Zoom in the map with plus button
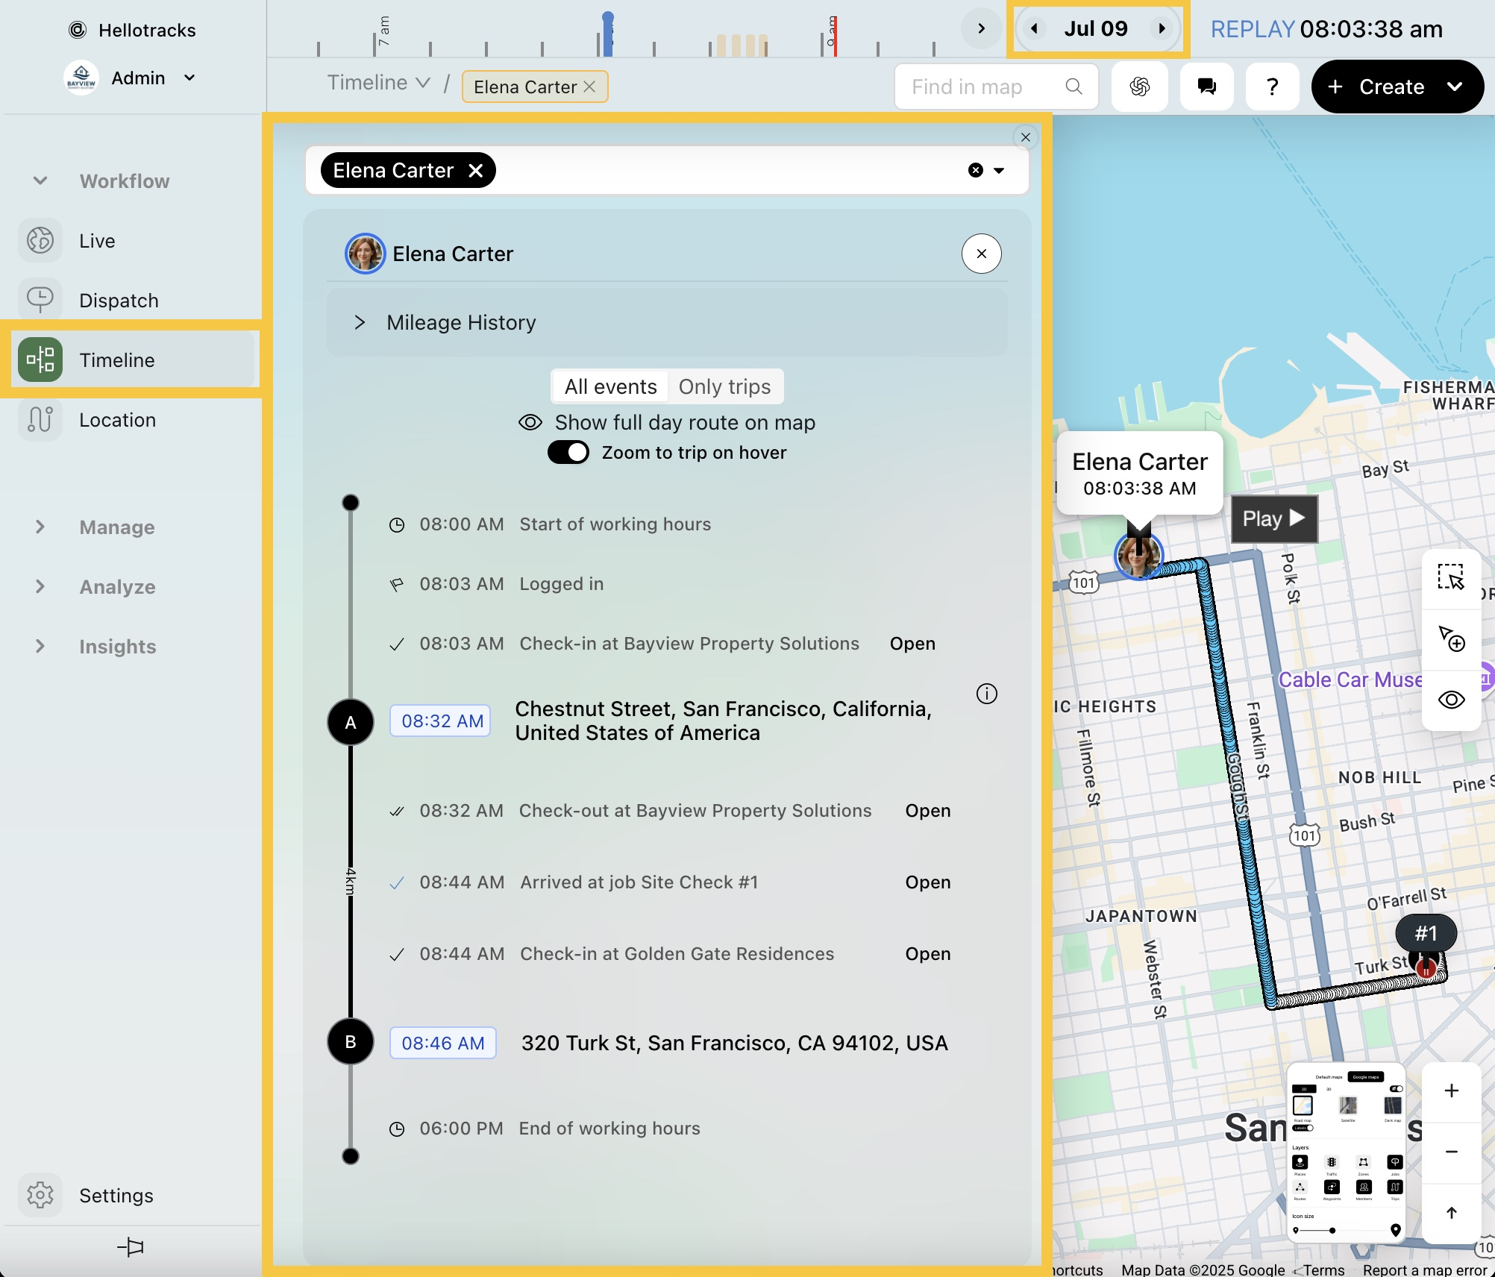 pos(1451,1091)
